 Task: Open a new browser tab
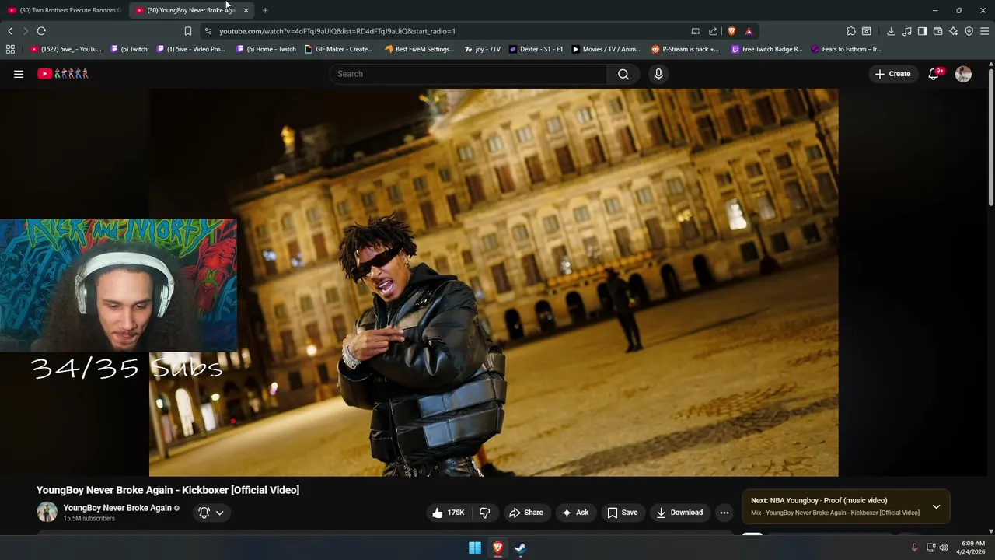(x=265, y=10)
